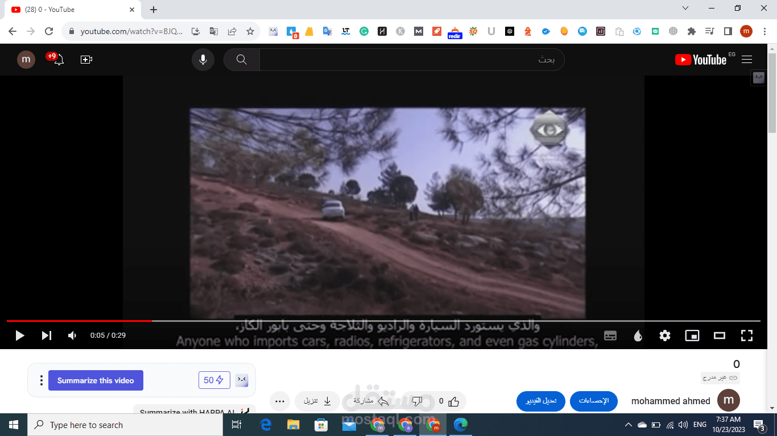Enter fullscreen playback
777x436 pixels.
pyautogui.click(x=746, y=336)
